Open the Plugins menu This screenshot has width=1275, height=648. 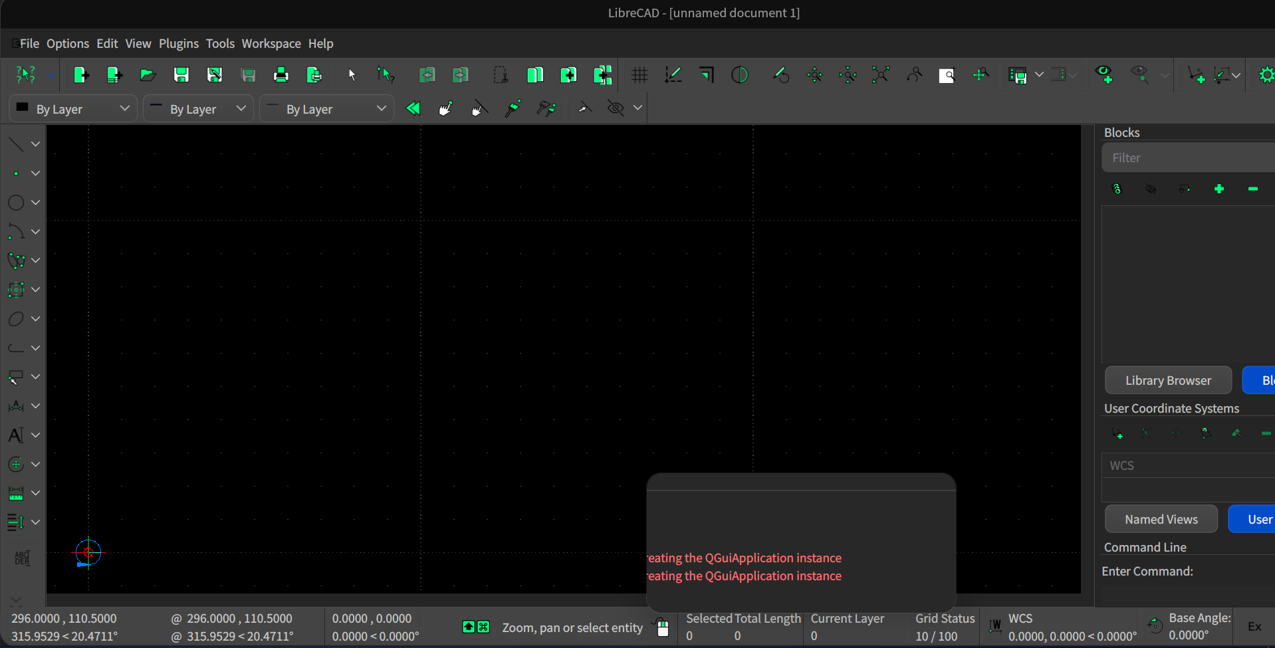click(179, 43)
